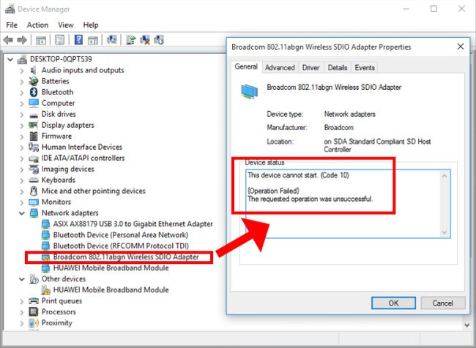Click the warning icon of HUAWEI module under Other devices

pos(45,290)
